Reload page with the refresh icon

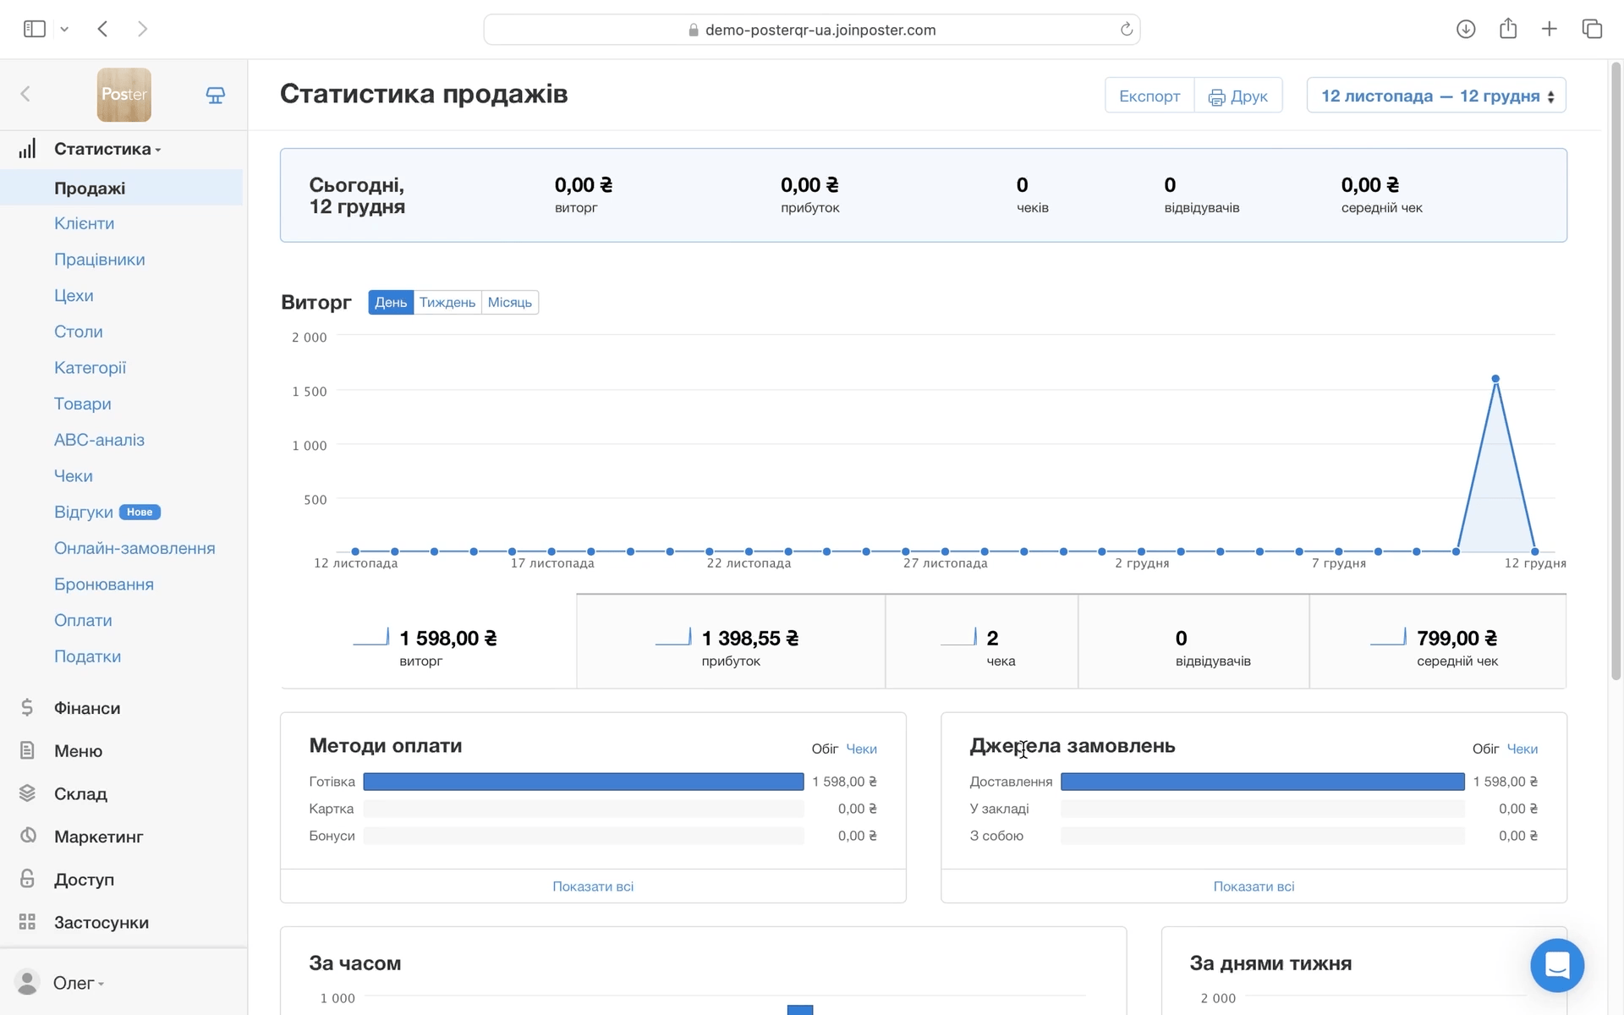pos(1126,30)
